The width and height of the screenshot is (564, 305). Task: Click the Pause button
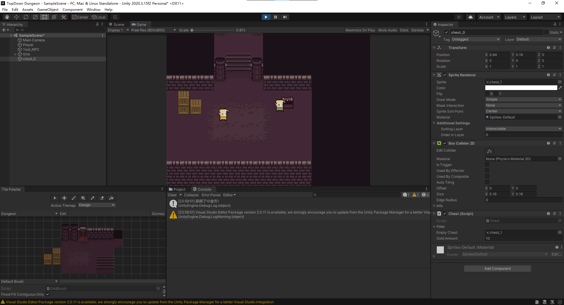275,17
